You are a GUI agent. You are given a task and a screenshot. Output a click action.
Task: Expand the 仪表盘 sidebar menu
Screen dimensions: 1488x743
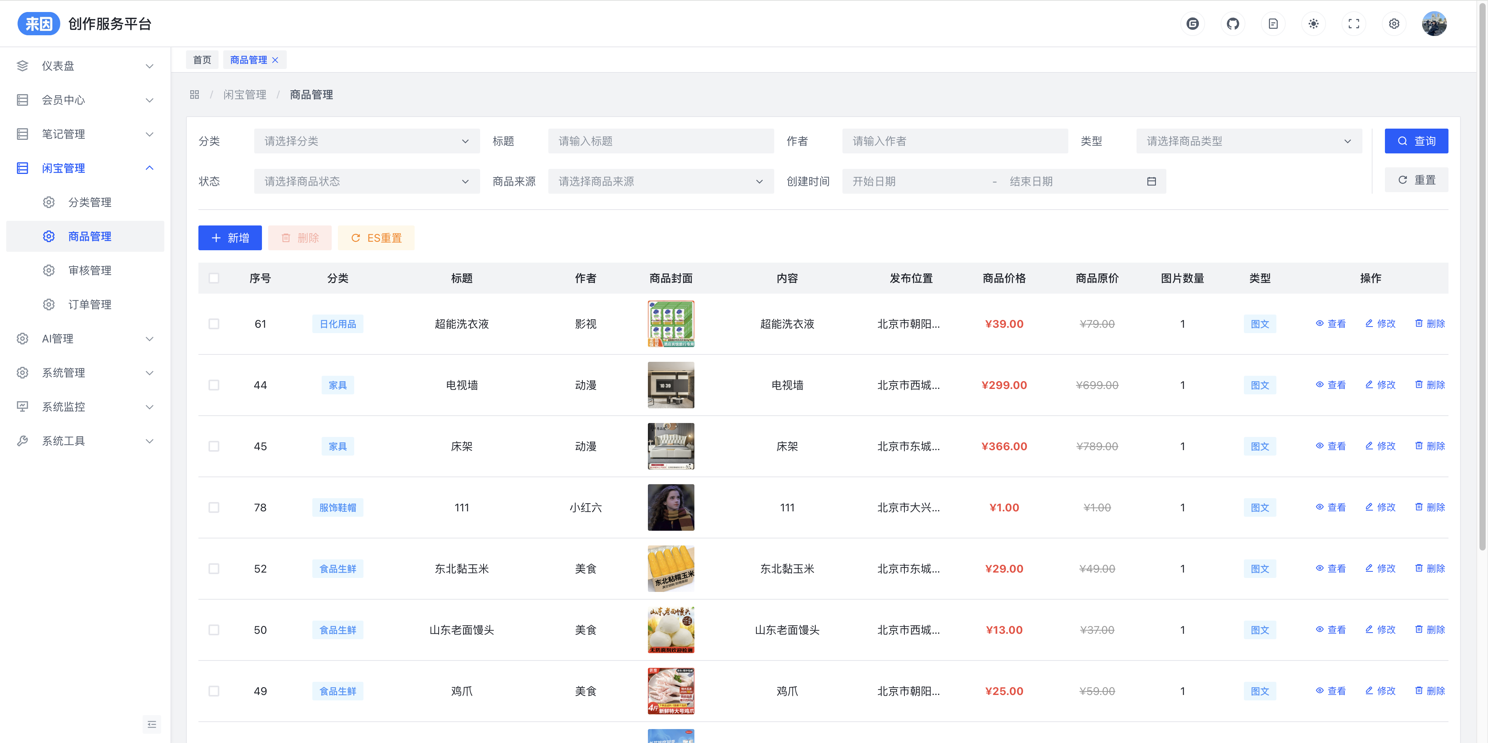(86, 66)
